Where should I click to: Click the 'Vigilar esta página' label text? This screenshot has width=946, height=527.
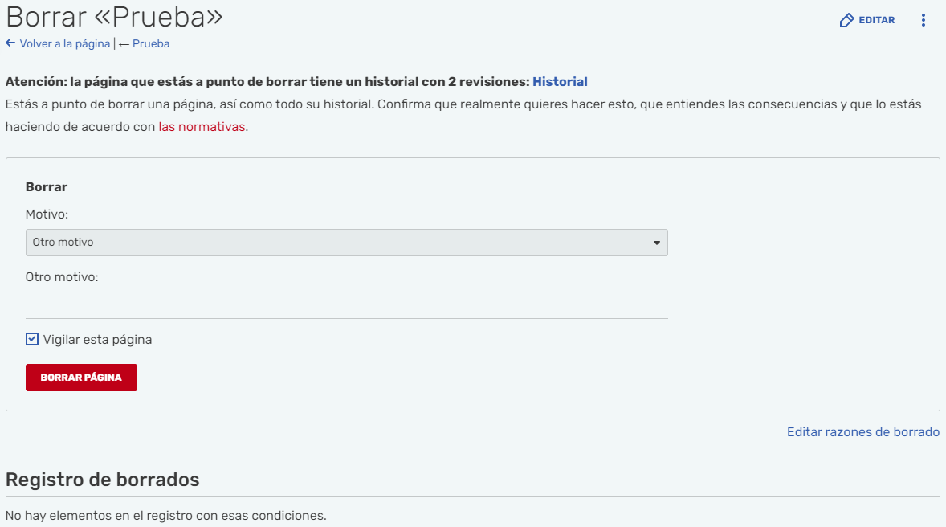click(x=97, y=339)
